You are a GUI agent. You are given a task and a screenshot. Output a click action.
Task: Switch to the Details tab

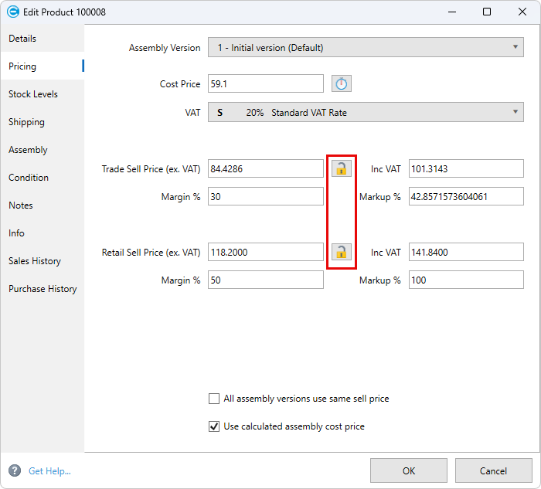(x=22, y=39)
